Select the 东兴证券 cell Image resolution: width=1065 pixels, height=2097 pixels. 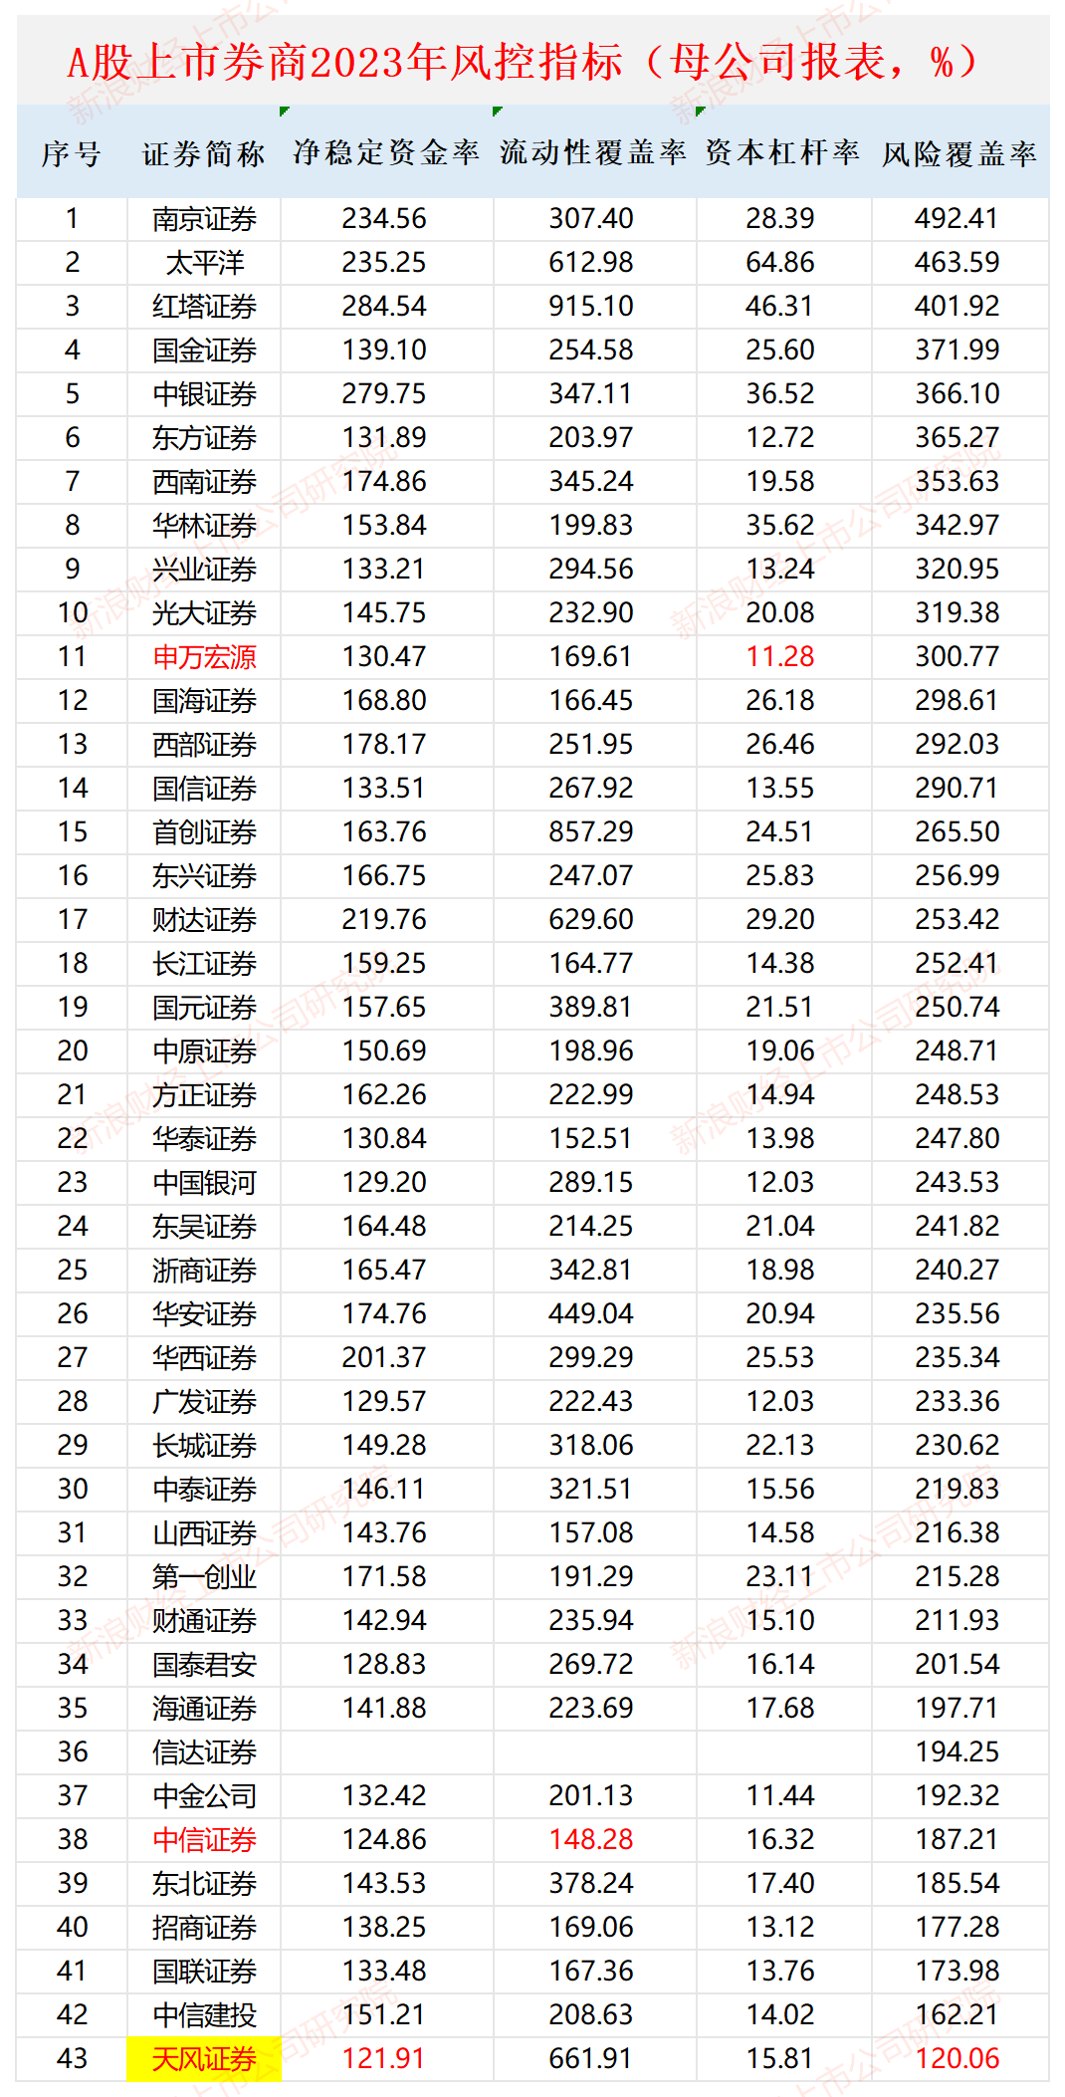coord(204,876)
